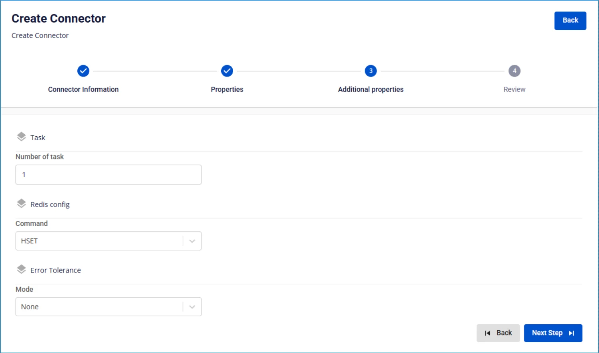
Task: Click the Create Connector page title
Action: tap(59, 18)
